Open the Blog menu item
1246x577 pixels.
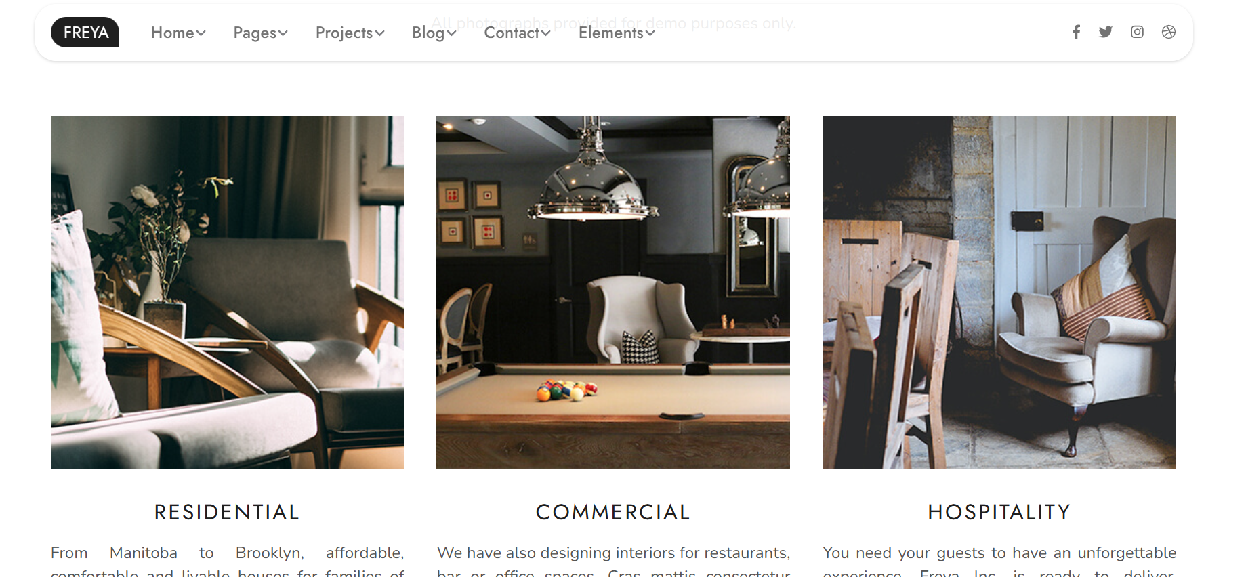click(428, 33)
